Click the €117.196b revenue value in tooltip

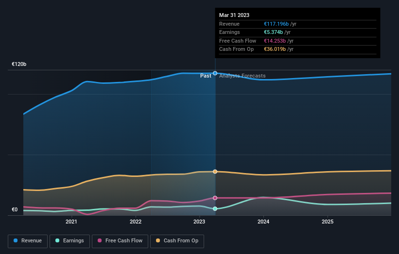[276, 24]
